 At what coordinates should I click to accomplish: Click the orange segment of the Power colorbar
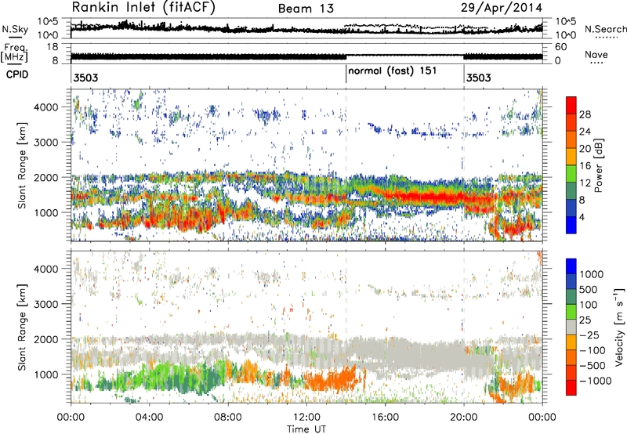pos(571,139)
